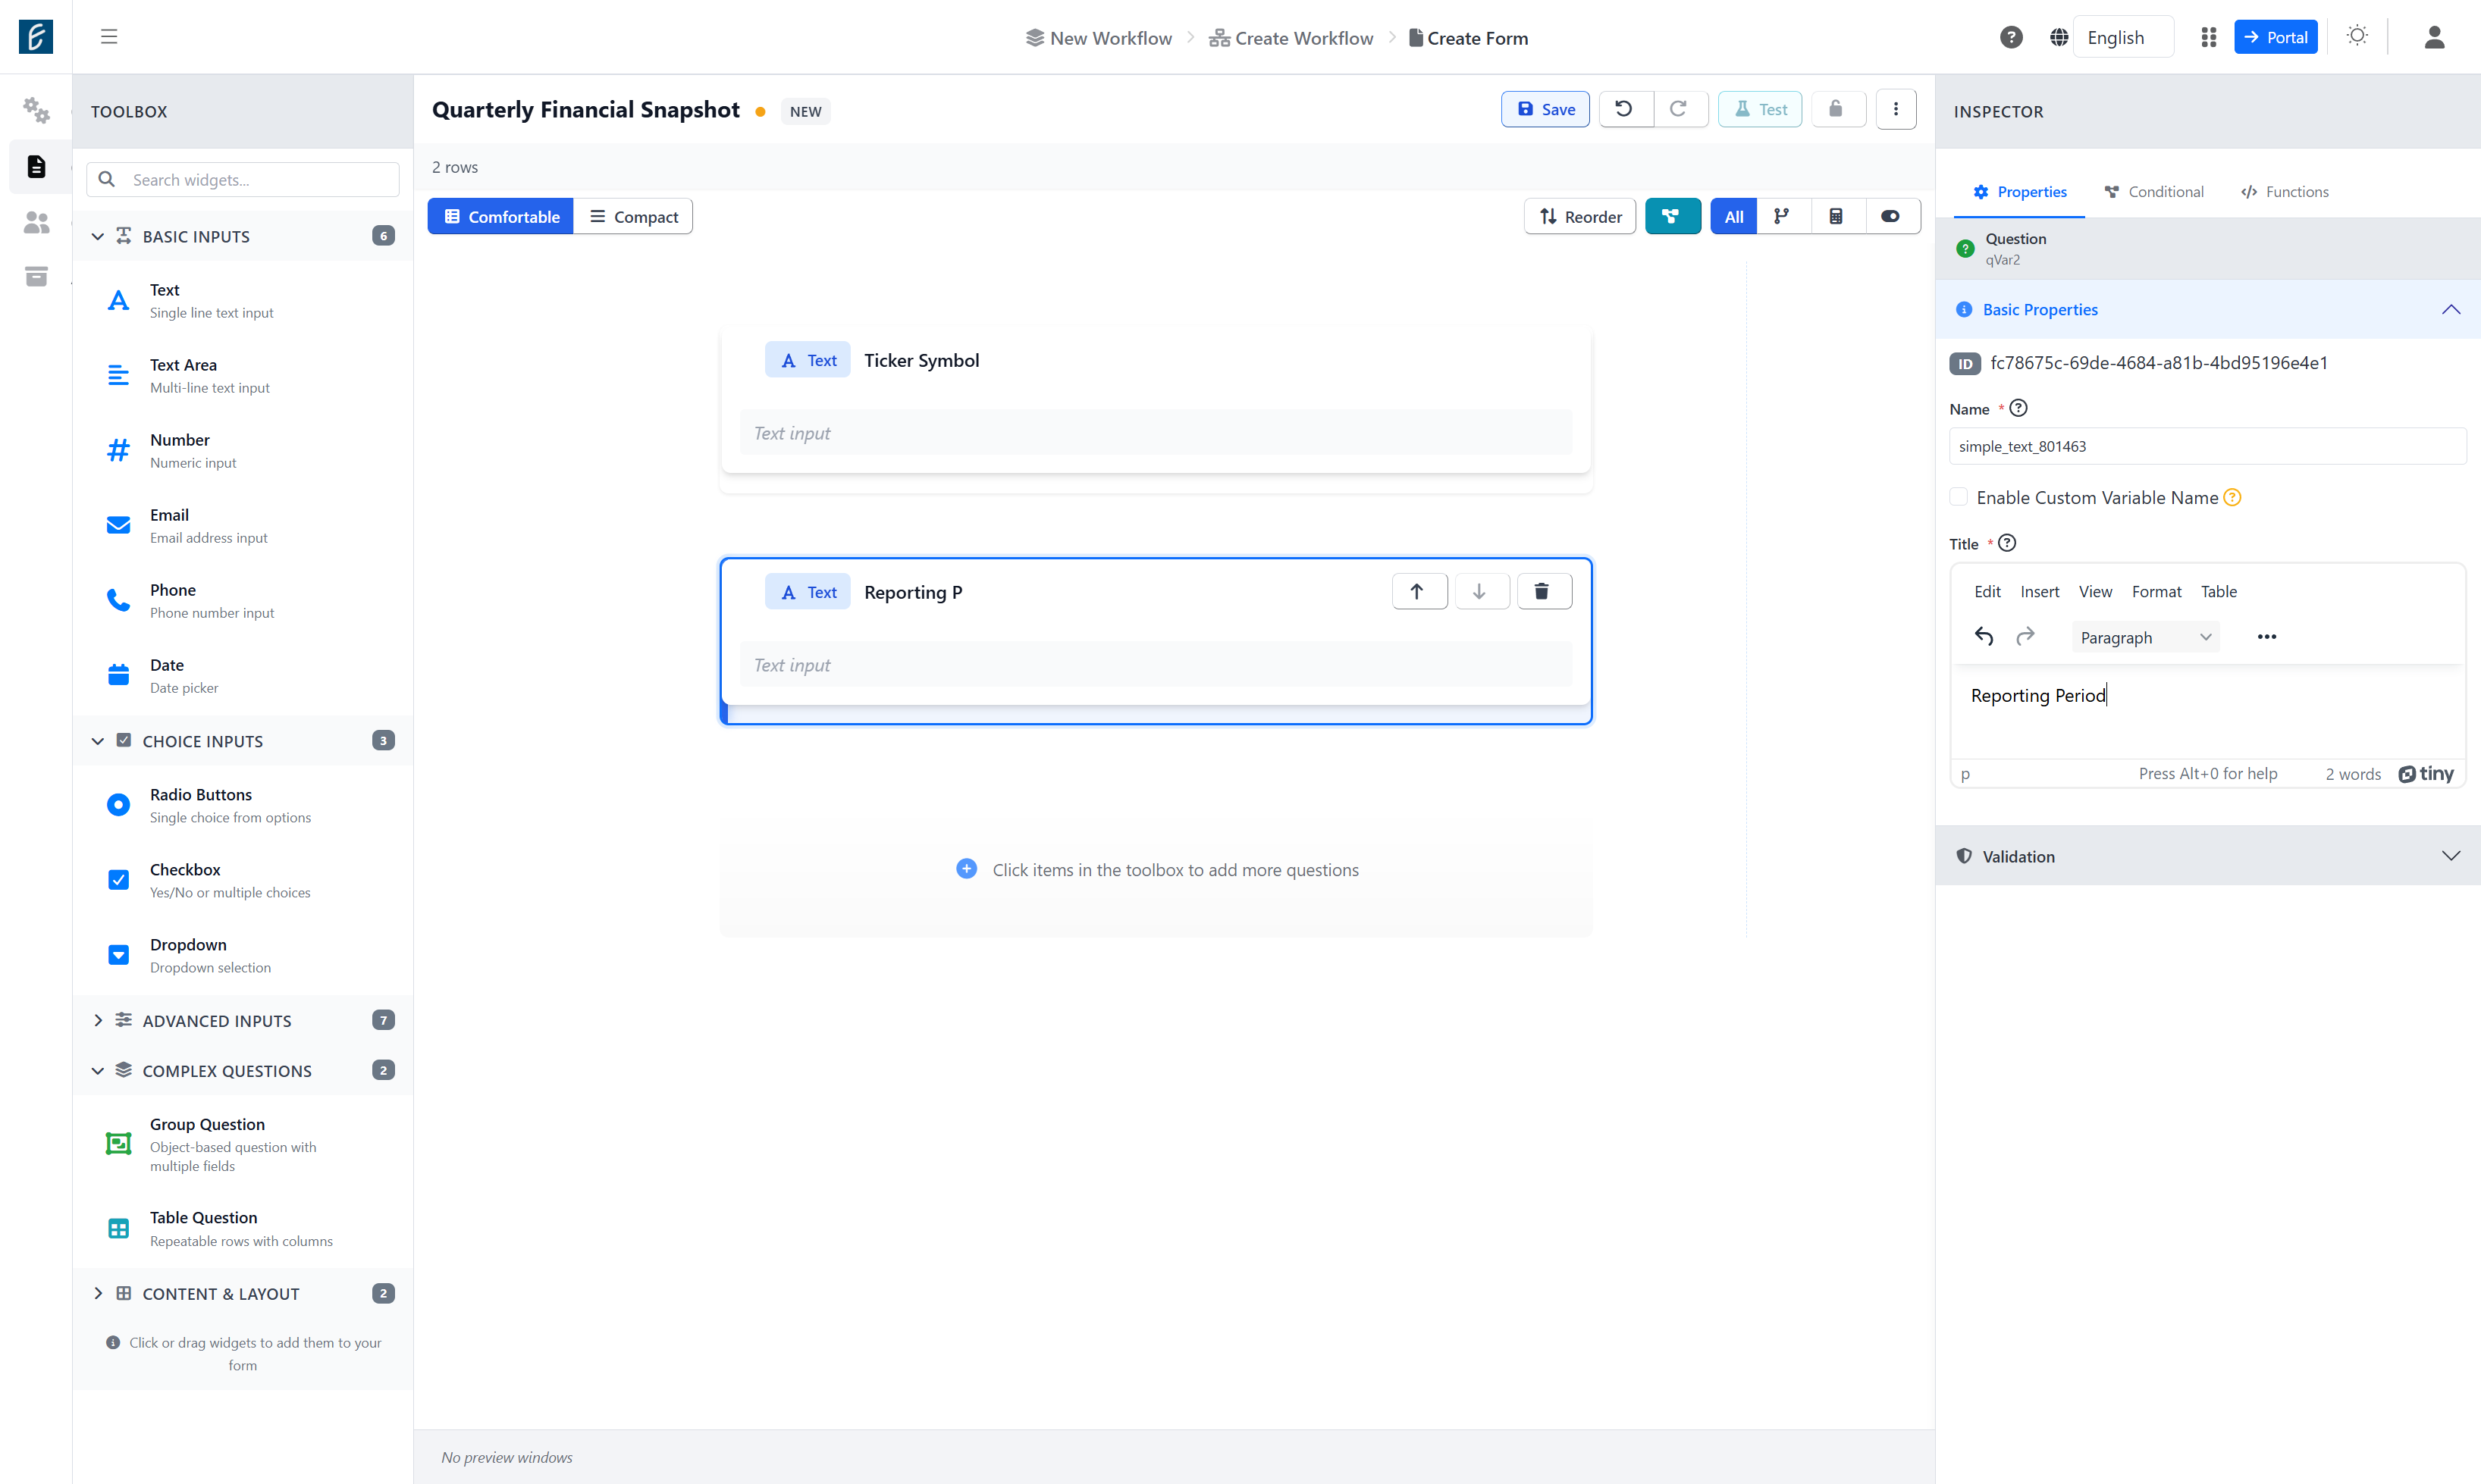Switch to the Properties tab
The width and height of the screenshot is (2481, 1484).
[2018, 191]
